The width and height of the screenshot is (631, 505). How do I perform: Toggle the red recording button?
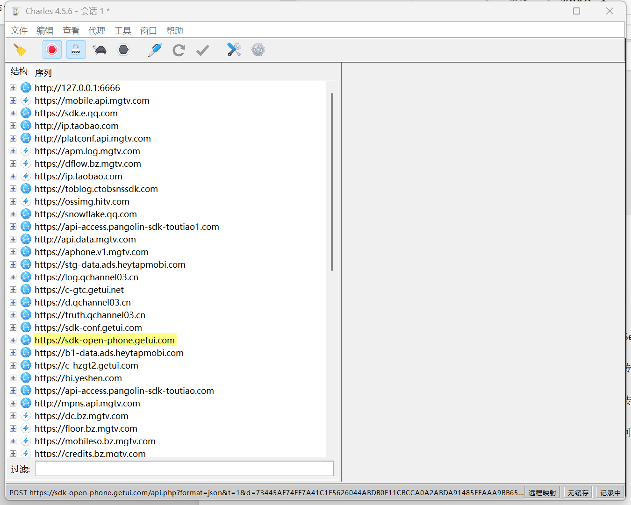(52, 50)
